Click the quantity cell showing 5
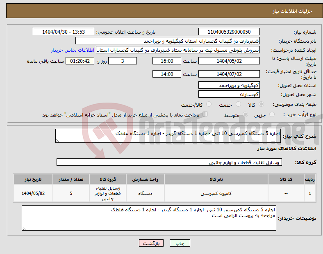Screen dimensions: 323x254 71,193
